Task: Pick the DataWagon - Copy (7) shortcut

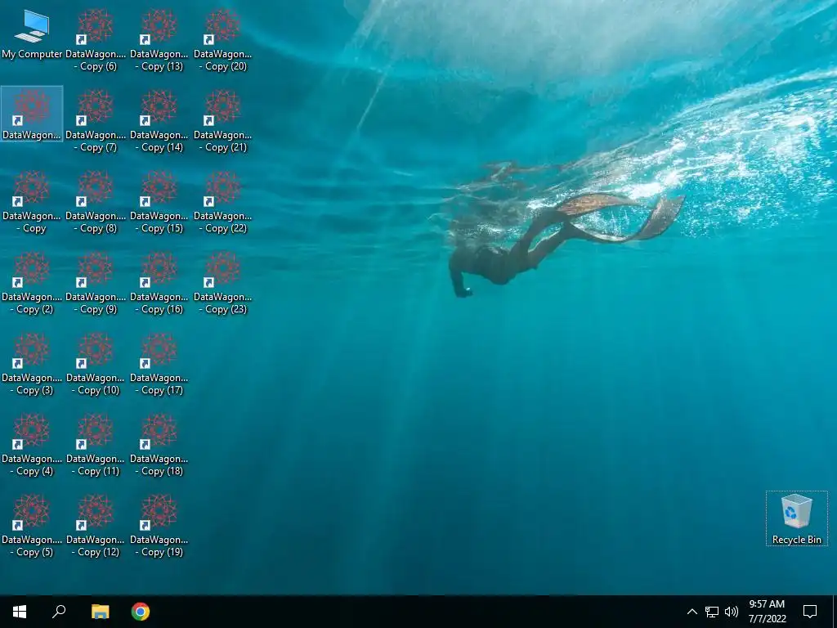Action: click(x=96, y=122)
